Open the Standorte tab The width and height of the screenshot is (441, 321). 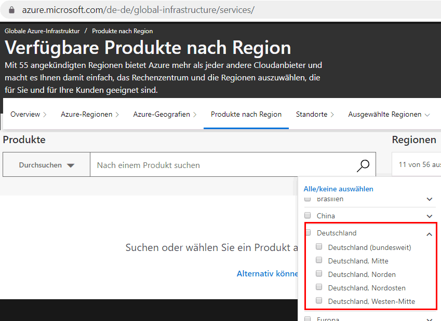tap(315, 114)
